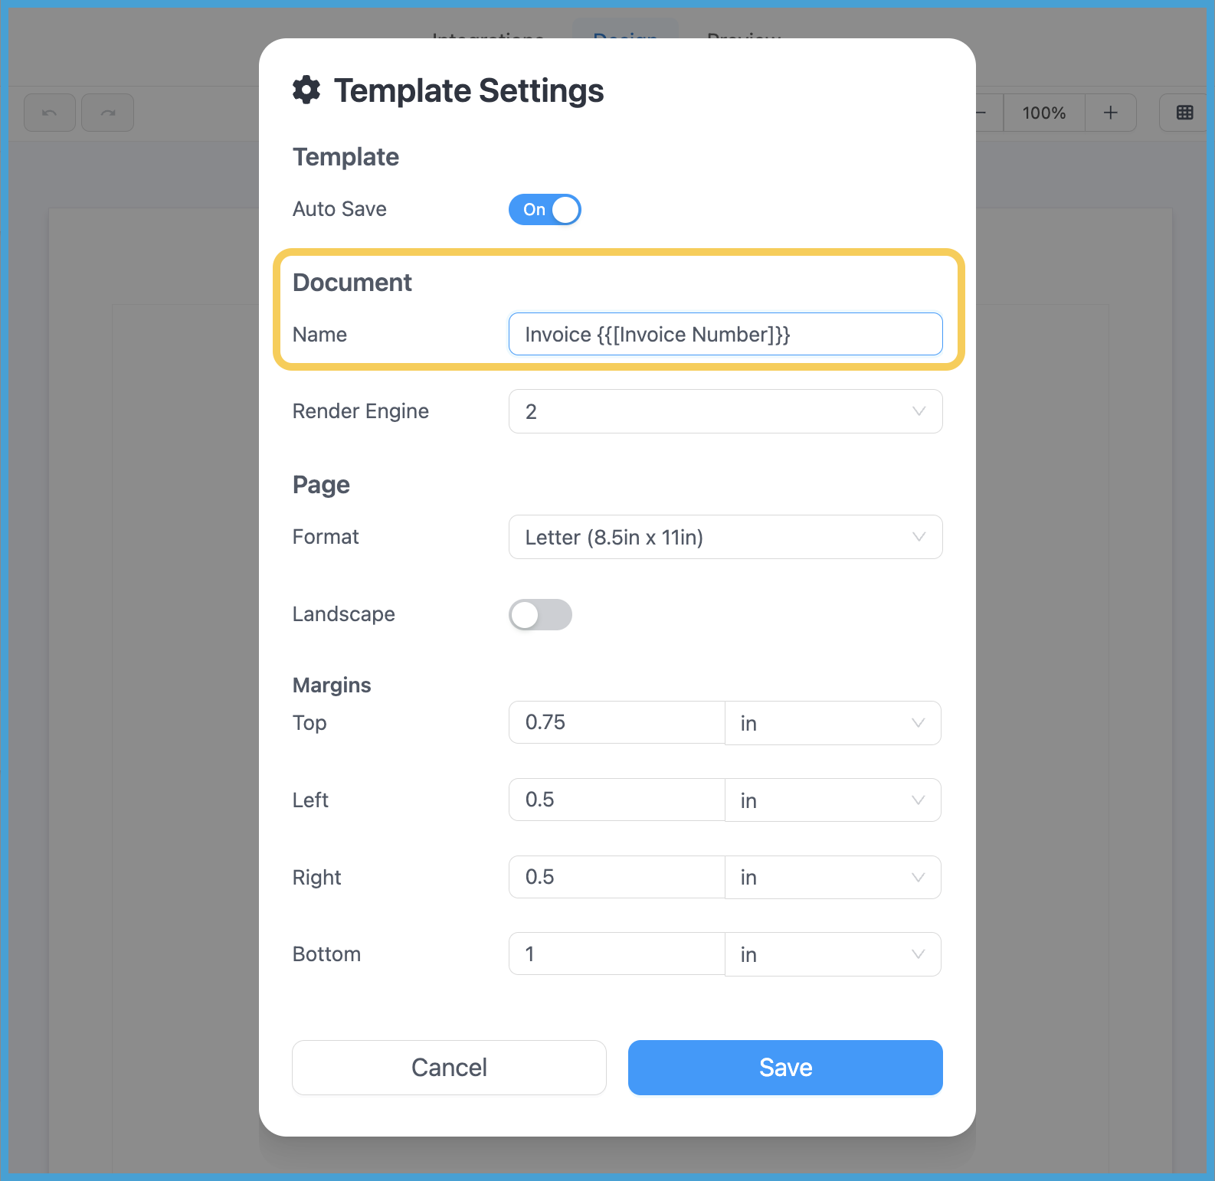Click the undo arrow icon
Image resolution: width=1215 pixels, height=1181 pixels.
pos(50,113)
